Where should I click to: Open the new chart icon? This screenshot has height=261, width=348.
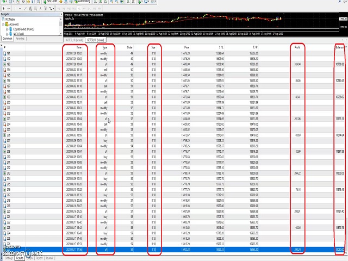[x=4, y=2]
